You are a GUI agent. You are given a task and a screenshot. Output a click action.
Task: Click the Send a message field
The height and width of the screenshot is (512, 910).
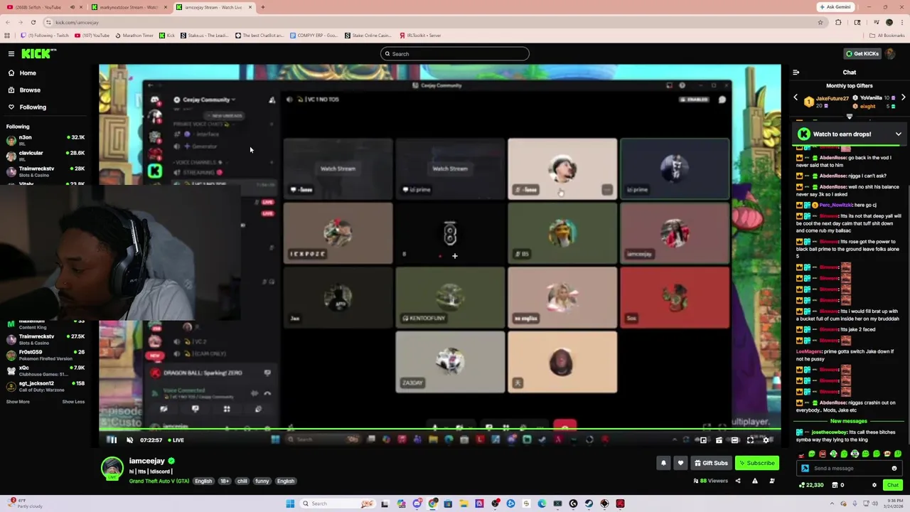[x=849, y=469]
